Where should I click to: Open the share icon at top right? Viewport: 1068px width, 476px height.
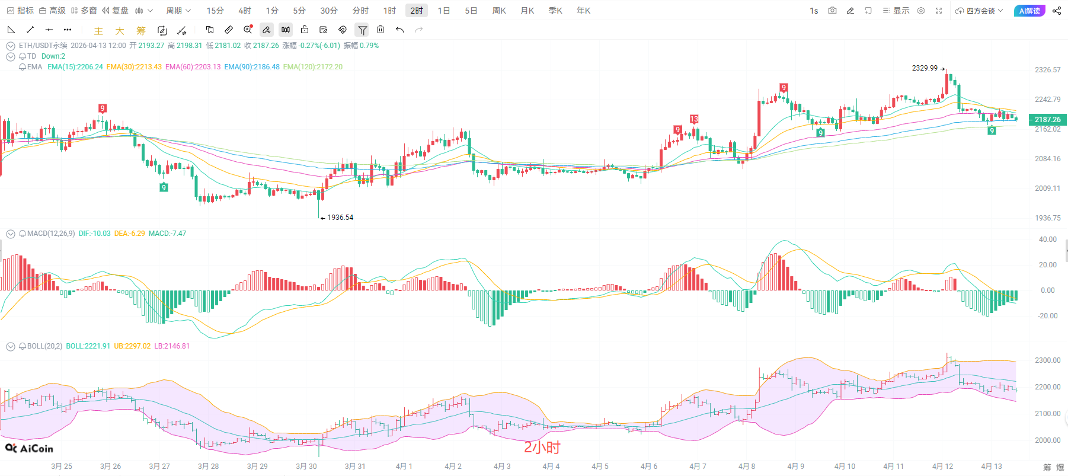(1057, 11)
